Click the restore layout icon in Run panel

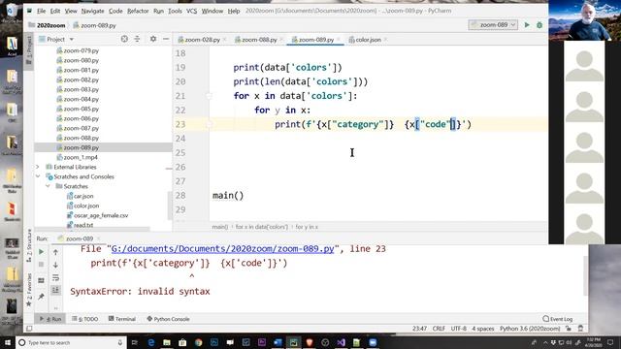41,280
